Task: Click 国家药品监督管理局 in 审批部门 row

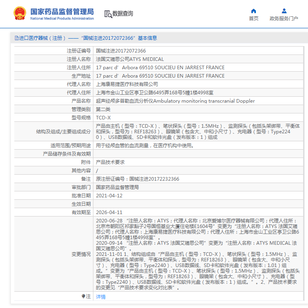Action: (117, 187)
